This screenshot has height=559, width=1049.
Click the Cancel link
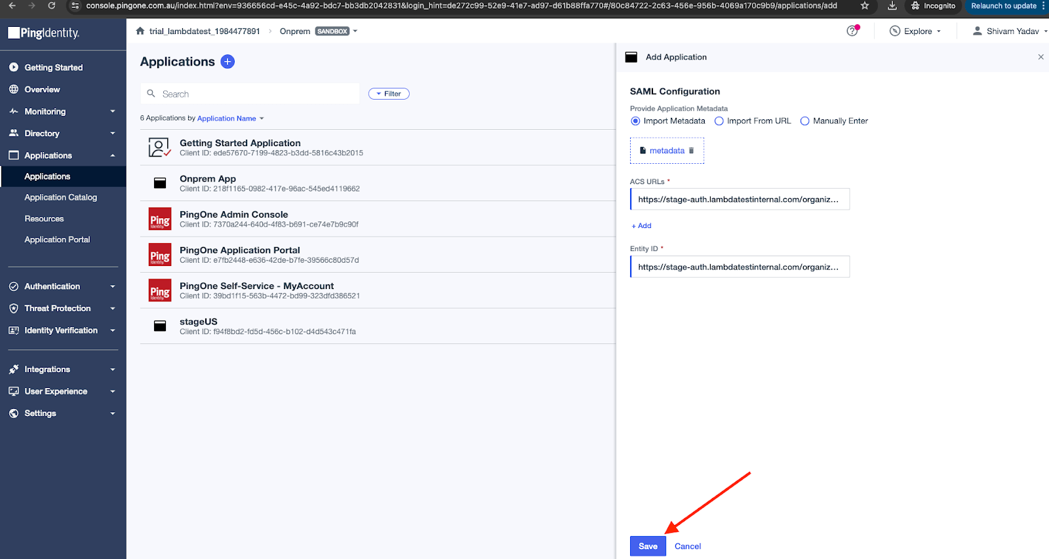click(688, 547)
